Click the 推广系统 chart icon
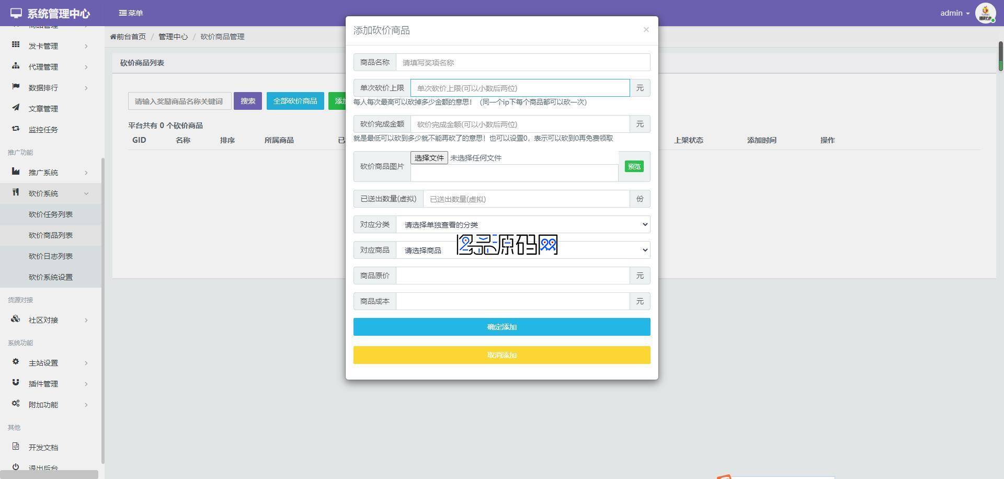Screen dimensions: 1004x479 point(16,172)
